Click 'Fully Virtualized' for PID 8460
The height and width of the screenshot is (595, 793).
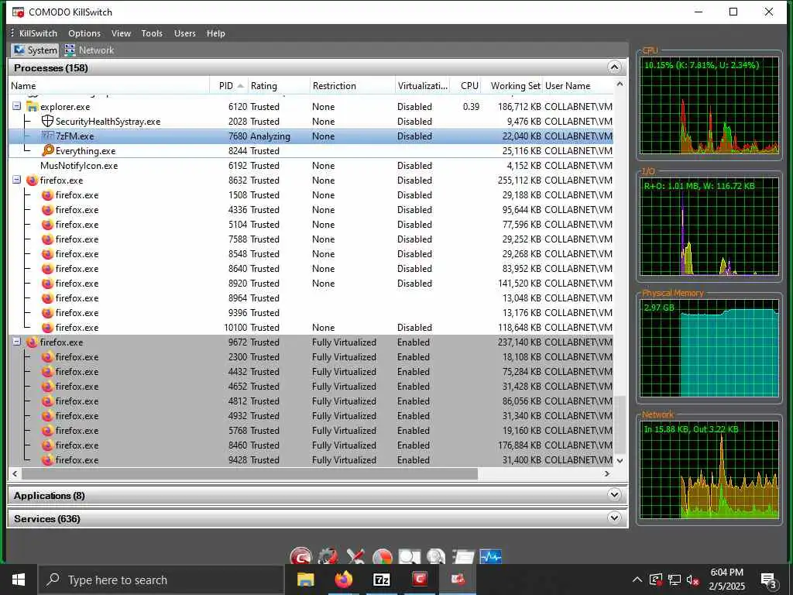(x=344, y=445)
